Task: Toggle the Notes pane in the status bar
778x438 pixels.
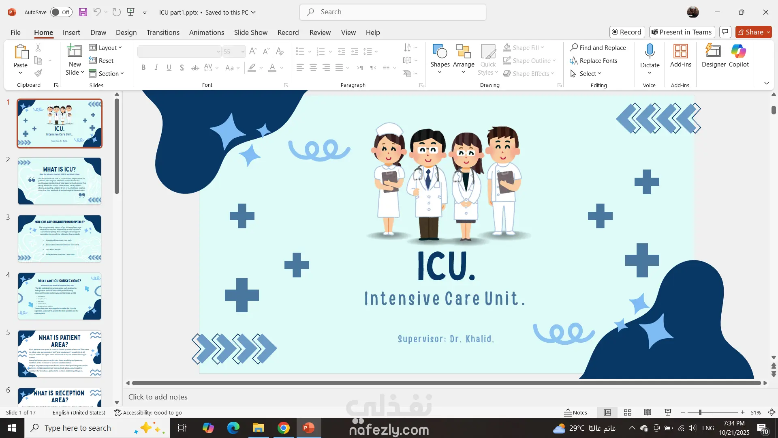Action: pyautogui.click(x=576, y=412)
